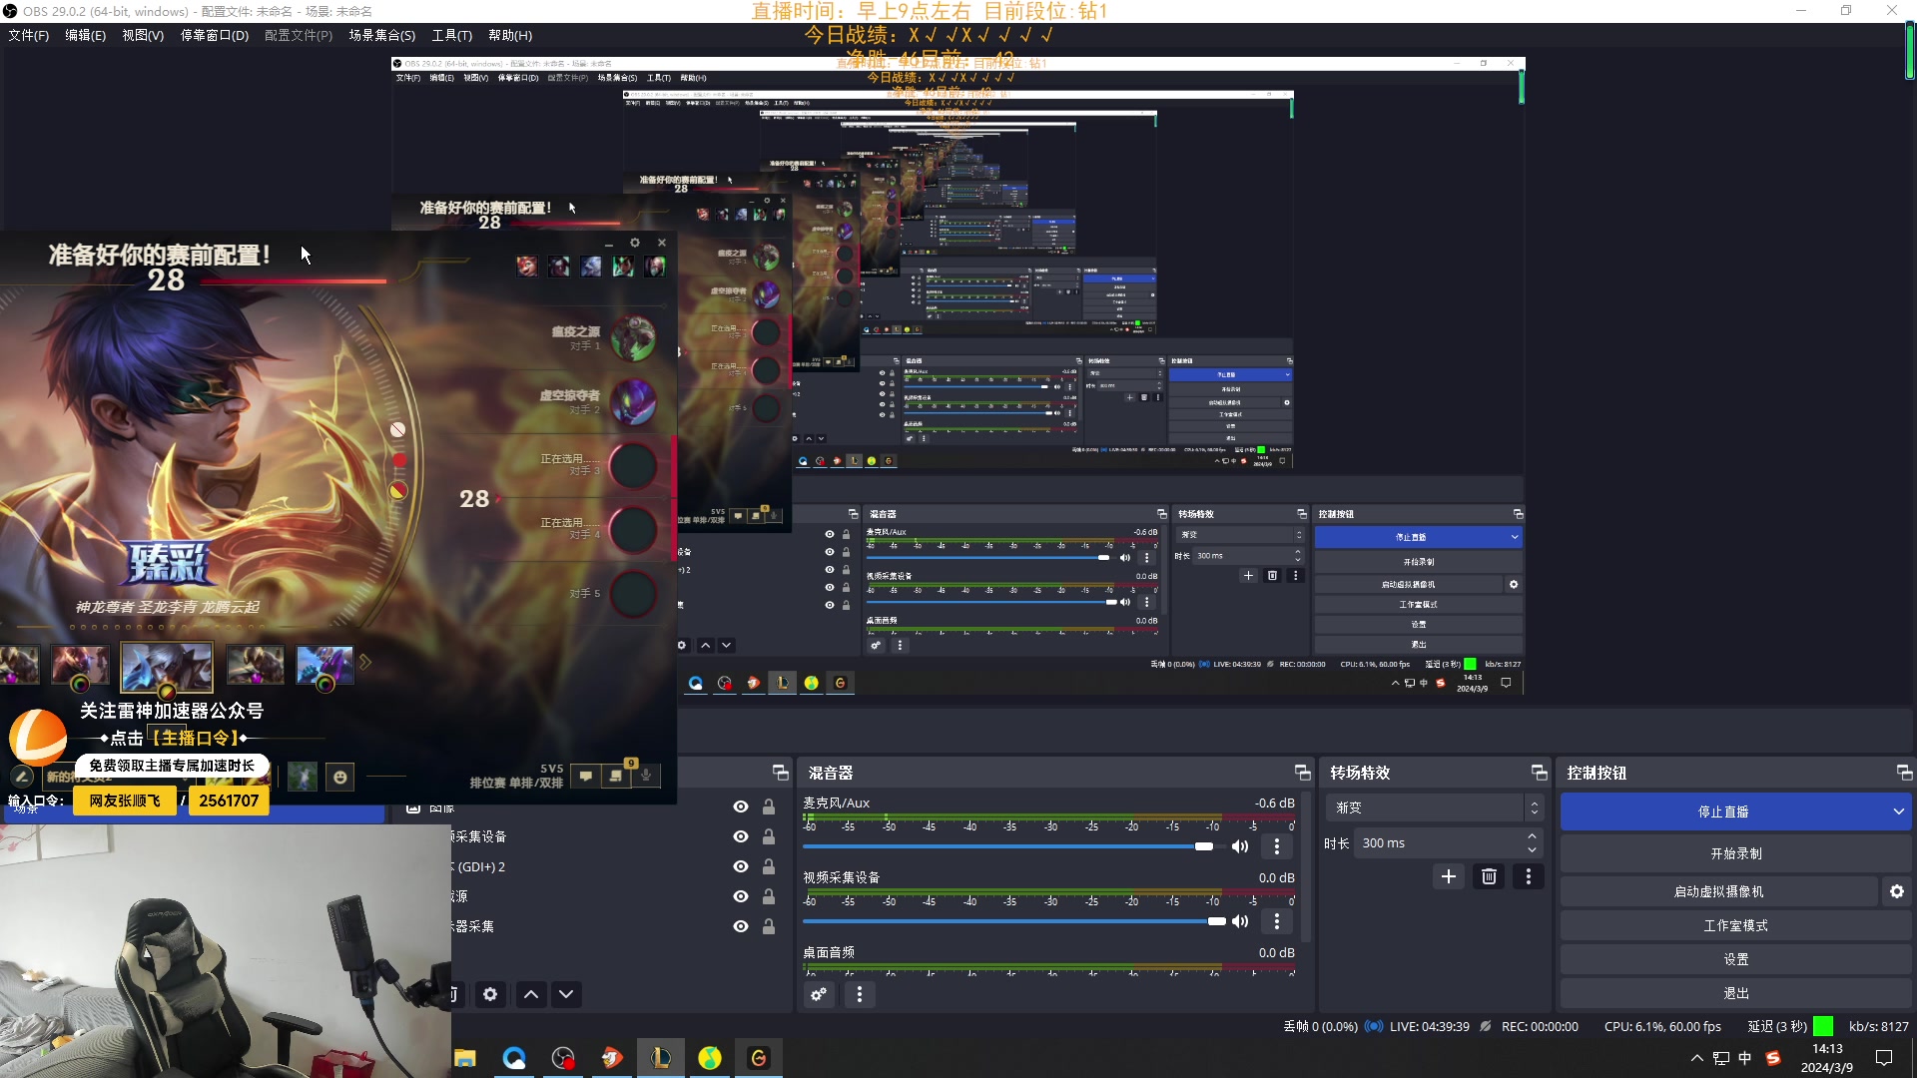The width and height of the screenshot is (1917, 1078).
Task: Open the 编辑(E) menu
Action: (x=85, y=35)
